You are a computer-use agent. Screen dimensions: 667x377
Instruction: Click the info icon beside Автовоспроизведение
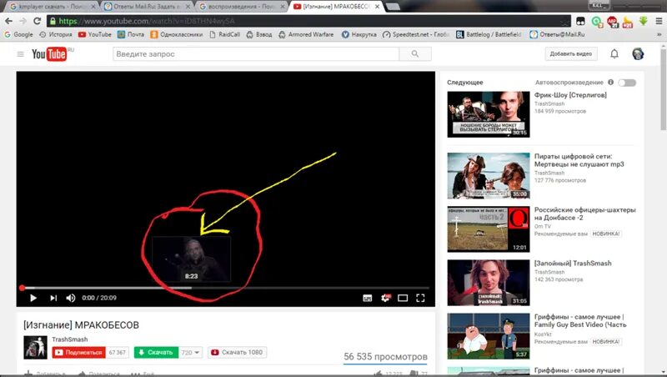click(x=610, y=82)
